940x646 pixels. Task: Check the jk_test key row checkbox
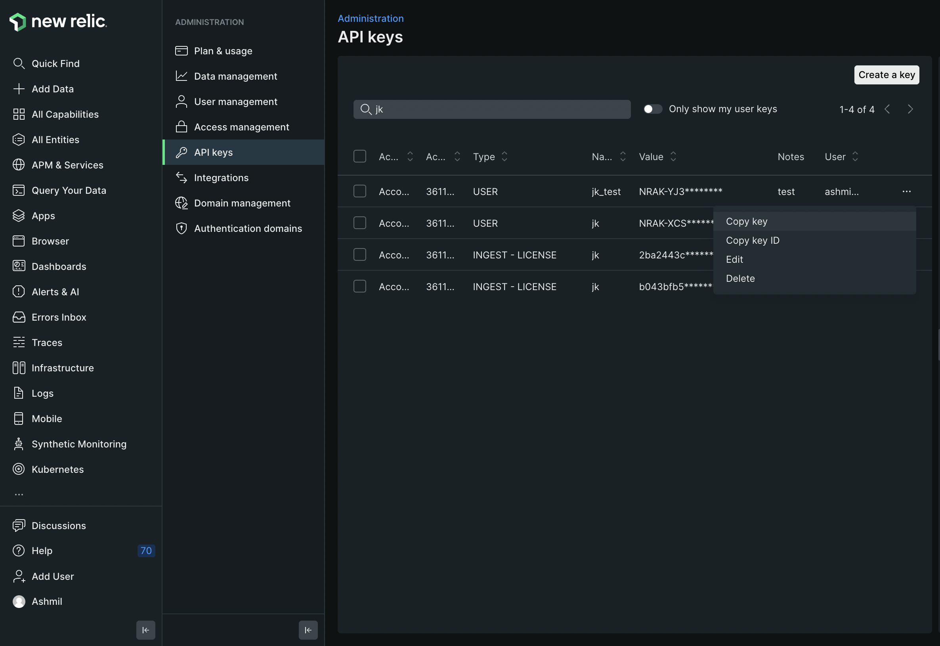360,191
